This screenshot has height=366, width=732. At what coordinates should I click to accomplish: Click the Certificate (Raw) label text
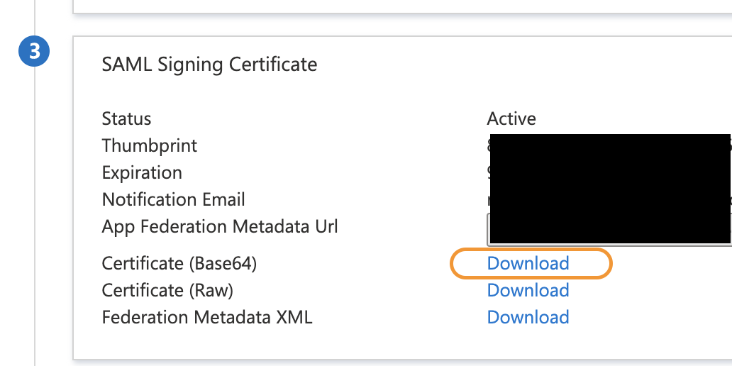coord(167,290)
